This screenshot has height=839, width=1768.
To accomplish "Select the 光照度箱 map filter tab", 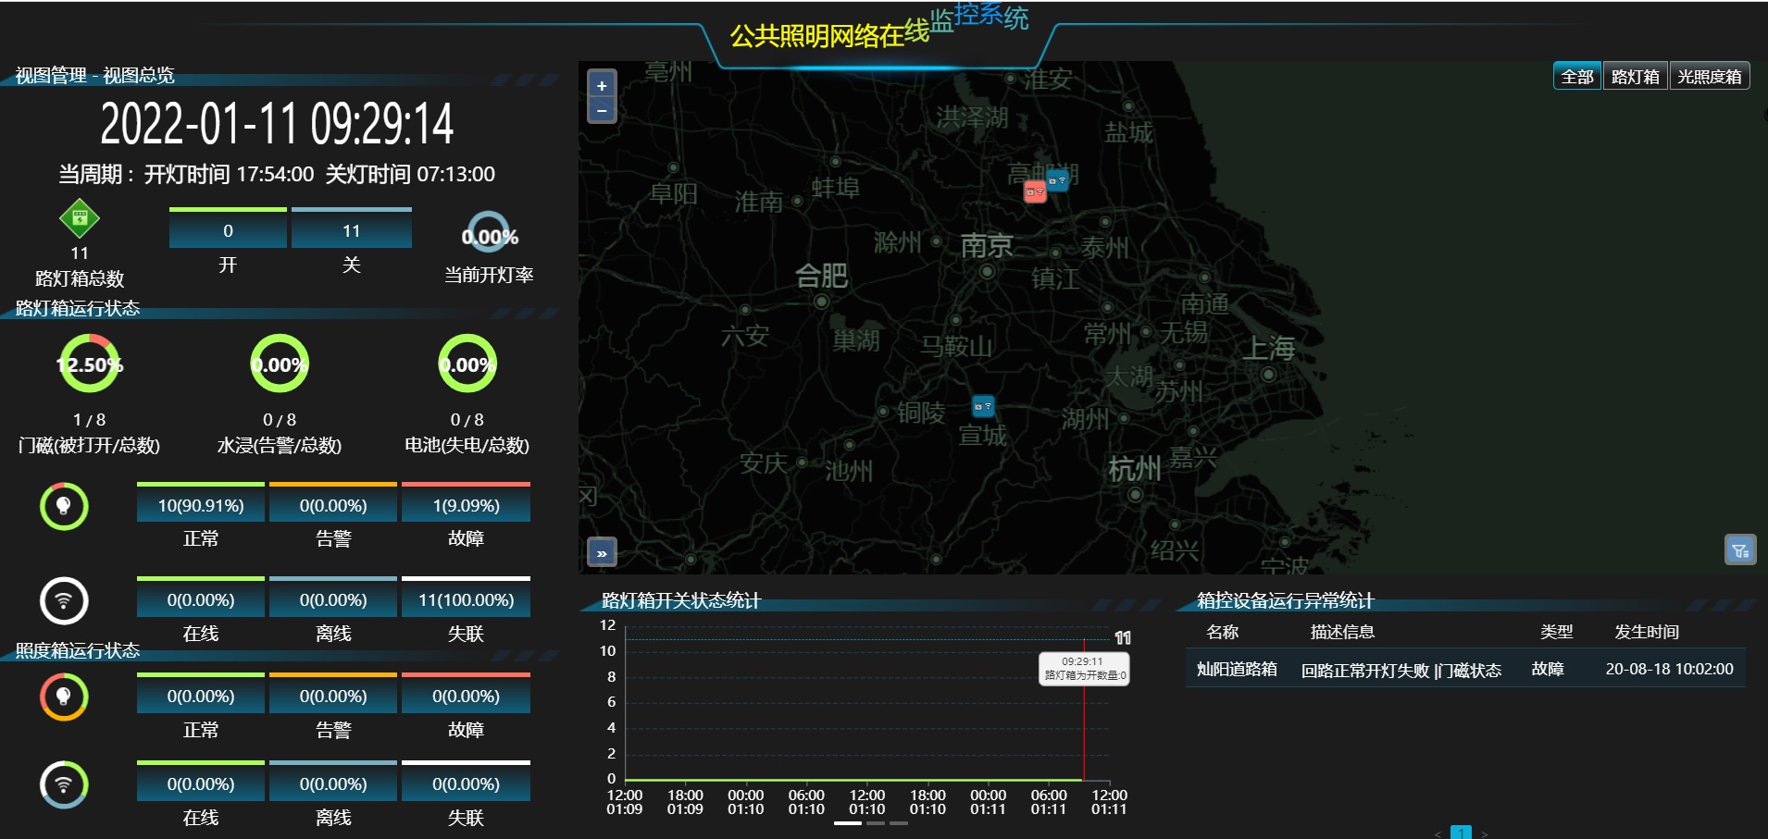I will pyautogui.click(x=1709, y=77).
